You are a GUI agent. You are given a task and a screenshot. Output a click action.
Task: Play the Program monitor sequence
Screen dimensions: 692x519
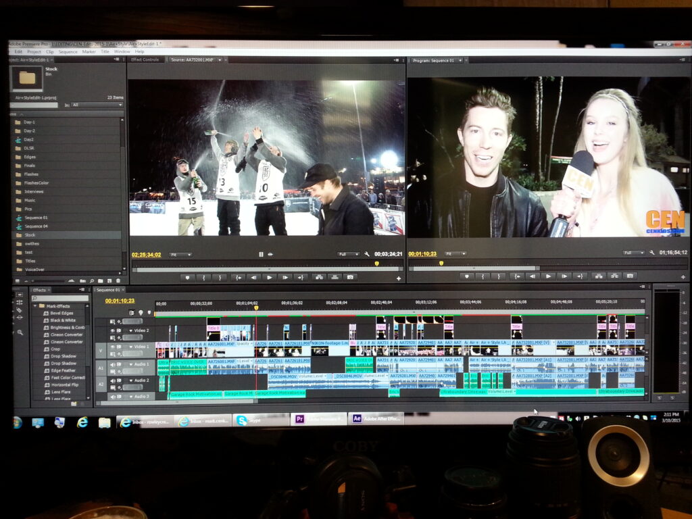(x=548, y=276)
